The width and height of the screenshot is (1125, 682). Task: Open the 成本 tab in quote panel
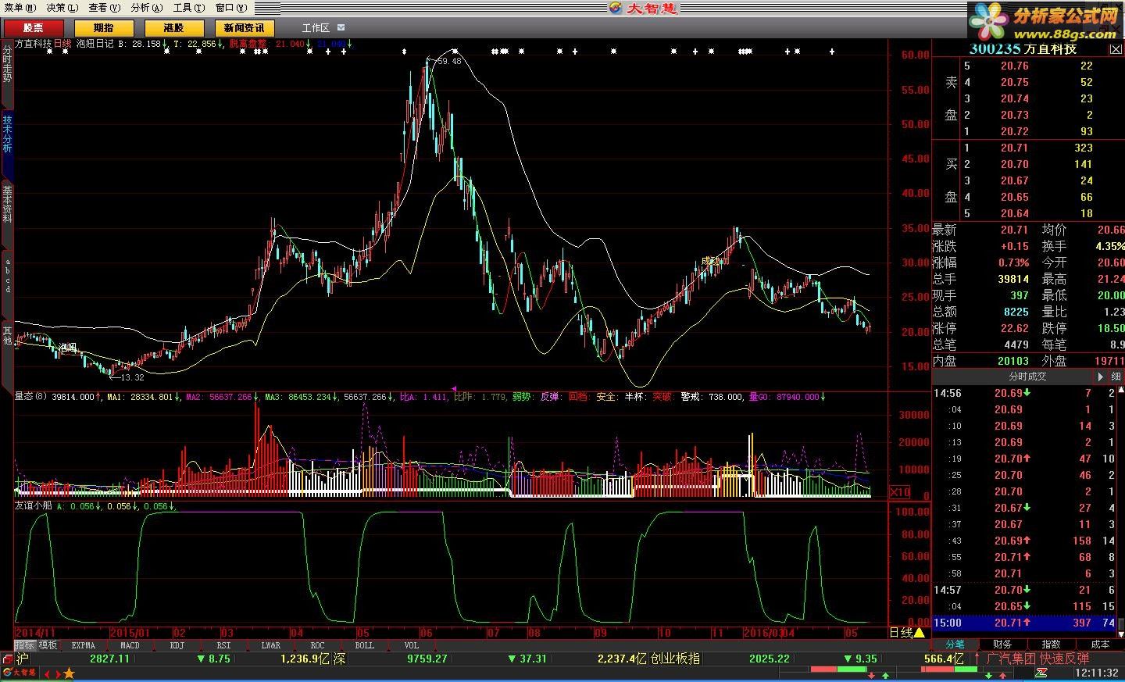pyautogui.click(x=1099, y=645)
